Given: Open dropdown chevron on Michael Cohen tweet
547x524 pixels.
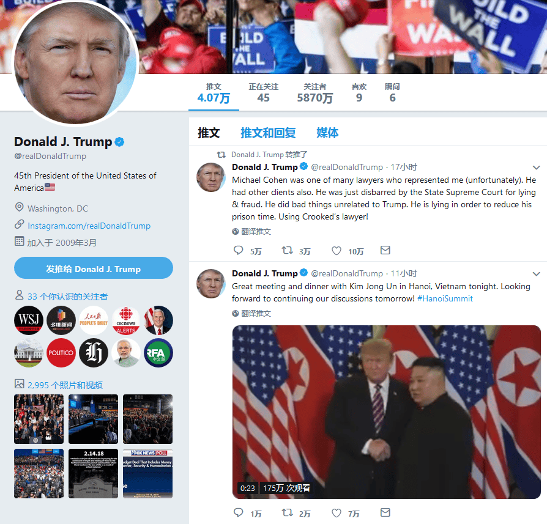Looking at the screenshot, I should coord(536,168).
